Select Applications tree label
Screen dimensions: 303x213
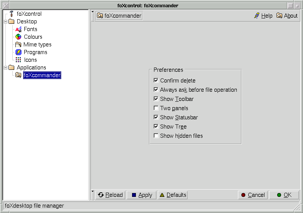click(x=32, y=68)
